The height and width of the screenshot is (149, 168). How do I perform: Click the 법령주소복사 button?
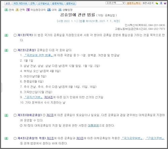pyautogui.click(x=134, y=3)
